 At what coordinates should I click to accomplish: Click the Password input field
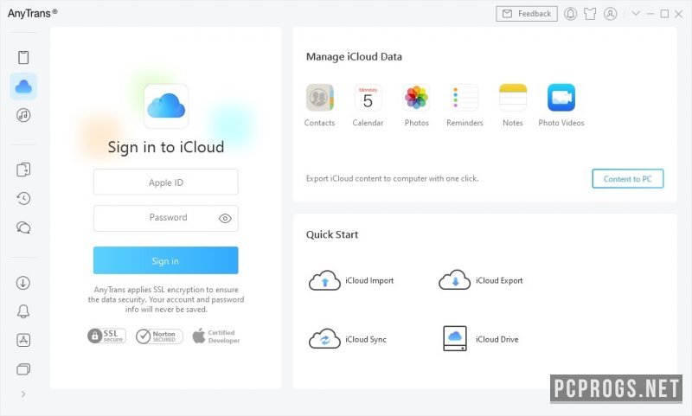[166, 218]
